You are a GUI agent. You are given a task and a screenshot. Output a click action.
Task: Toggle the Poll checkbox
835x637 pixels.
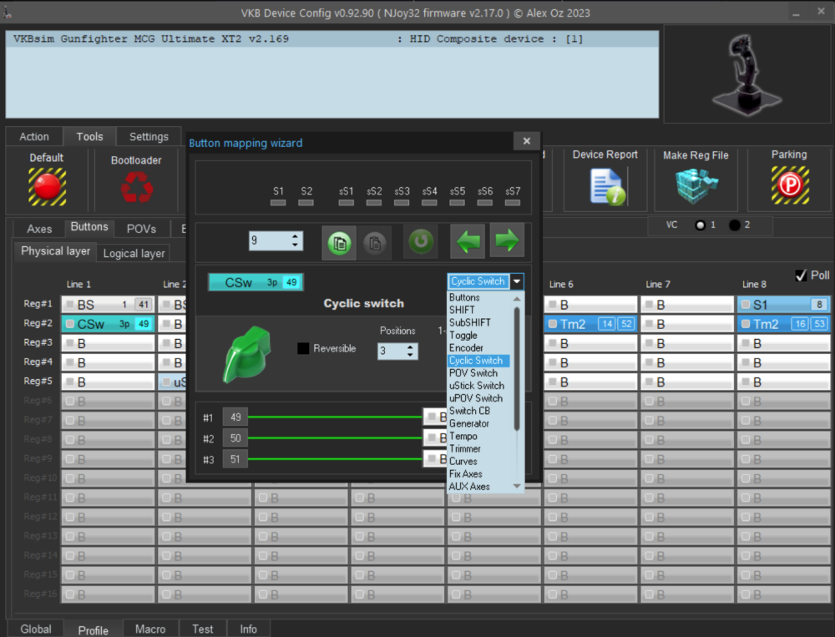click(801, 276)
